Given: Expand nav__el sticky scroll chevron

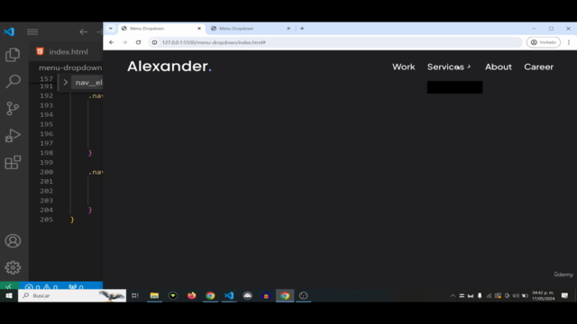Looking at the screenshot, I should click(66, 83).
